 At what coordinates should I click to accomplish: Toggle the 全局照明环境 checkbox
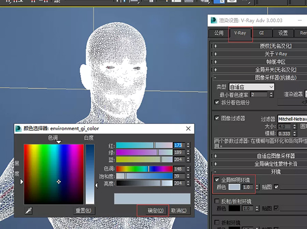pyautogui.click(x=217, y=180)
